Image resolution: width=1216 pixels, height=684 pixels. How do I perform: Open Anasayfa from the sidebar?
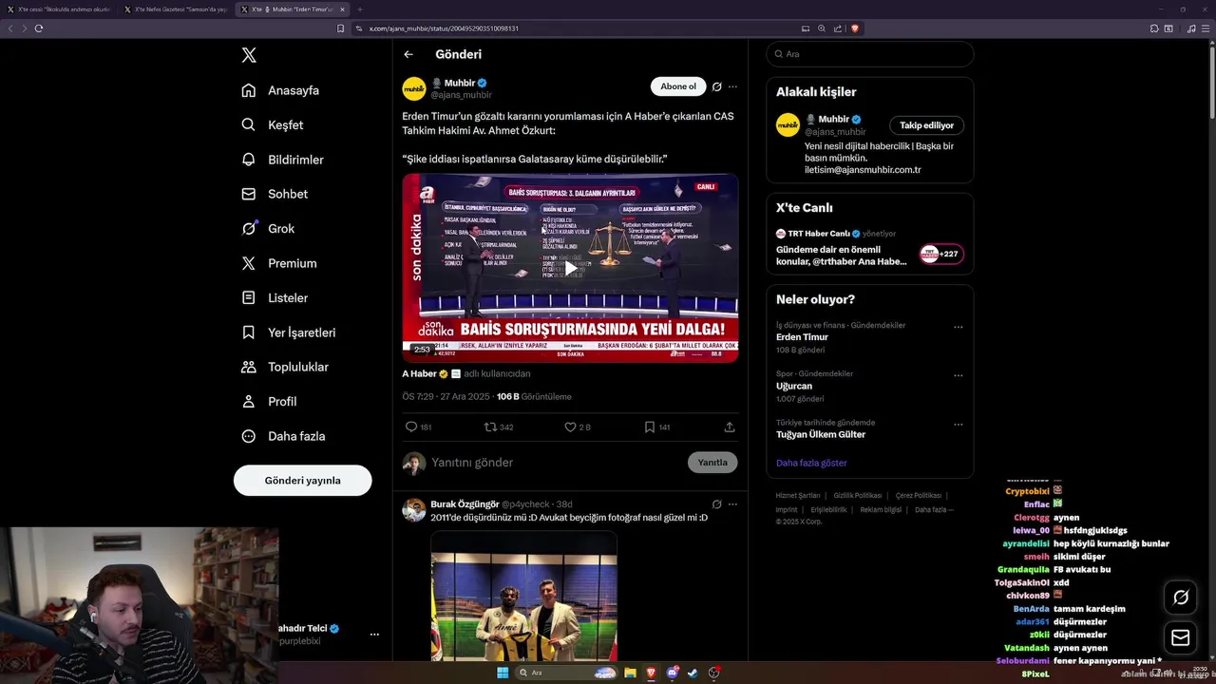(280, 90)
